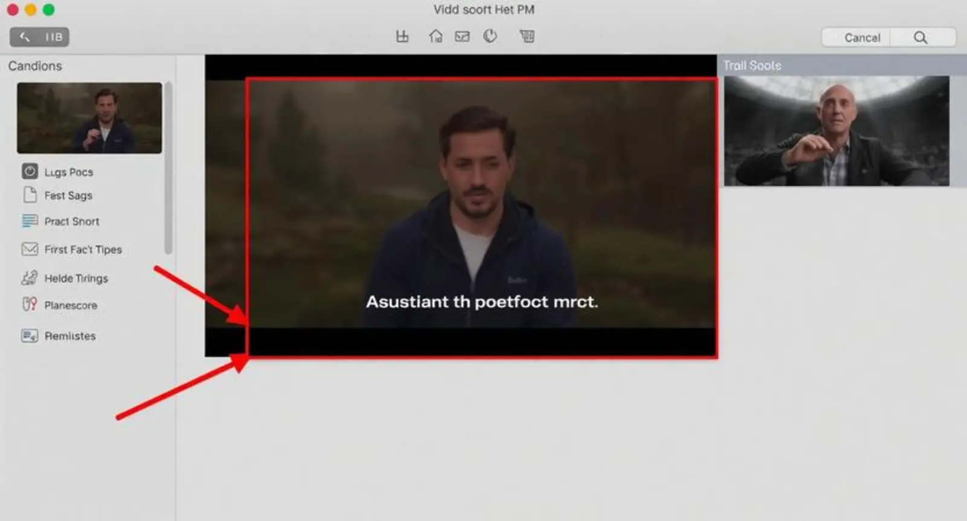Click the red close window button
967x521 pixels.
(x=13, y=10)
